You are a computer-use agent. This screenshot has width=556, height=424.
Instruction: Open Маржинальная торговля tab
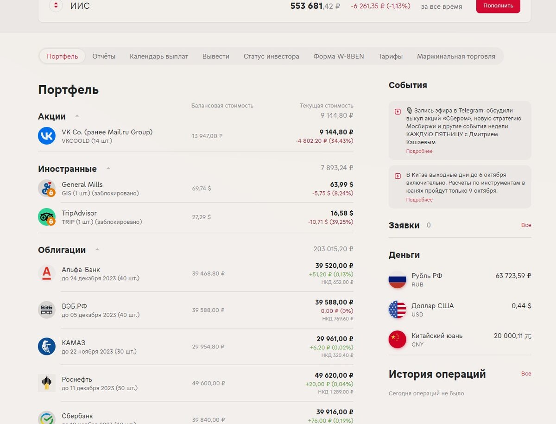pyautogui.click(x=456, y=56)
